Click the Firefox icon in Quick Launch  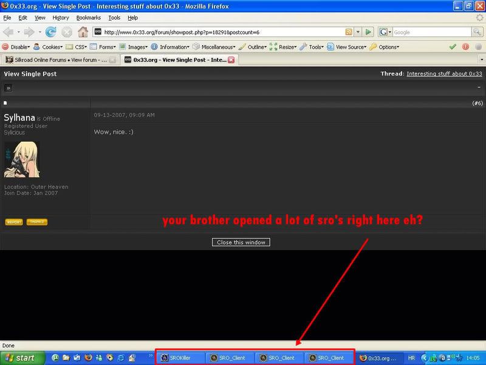coord(88,358)
